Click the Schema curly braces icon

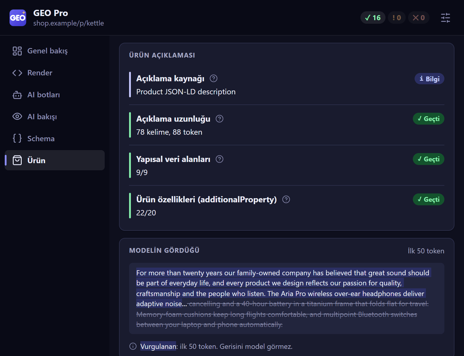point(17,139)
